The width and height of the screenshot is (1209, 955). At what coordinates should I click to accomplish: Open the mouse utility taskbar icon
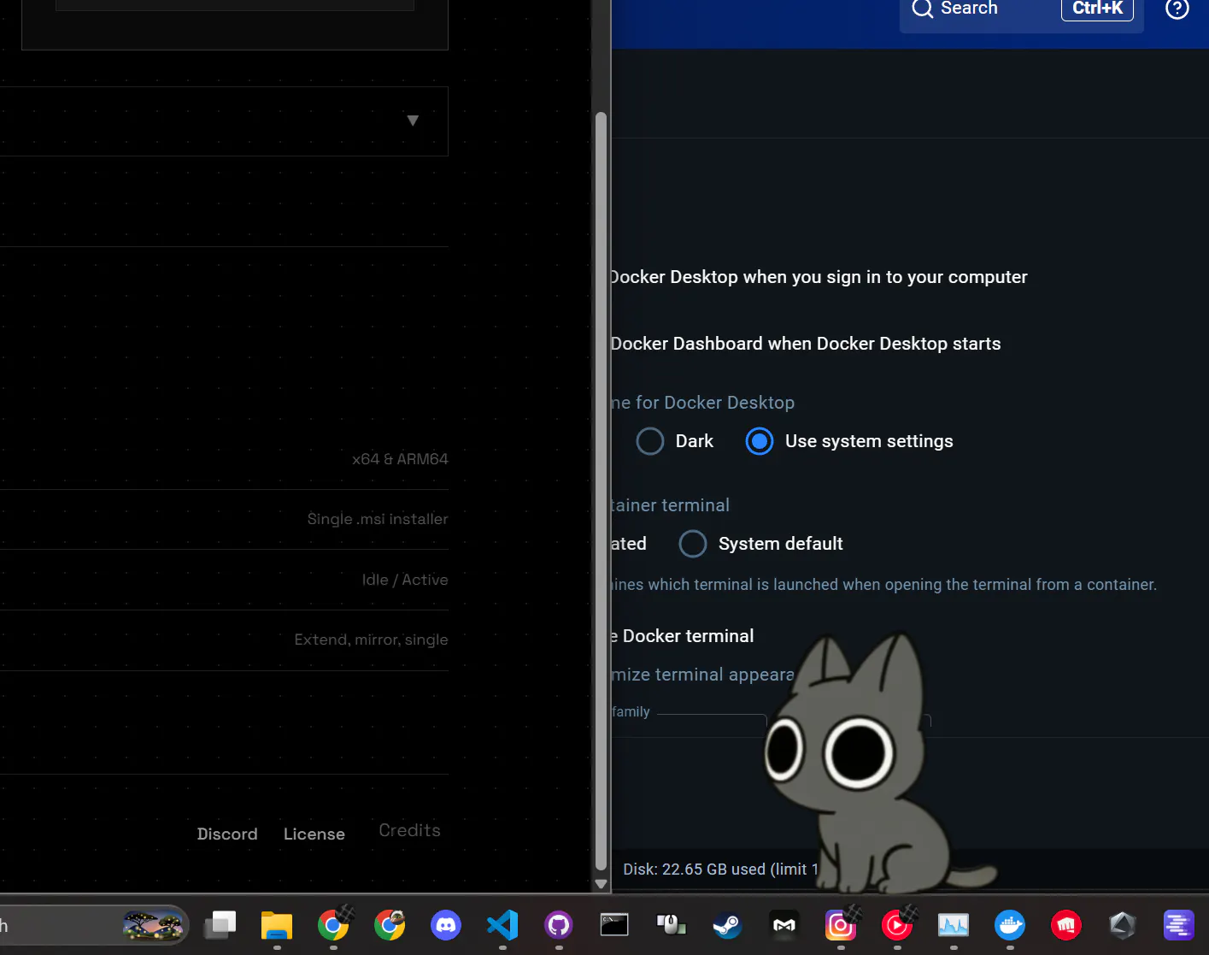pos(671,925)
